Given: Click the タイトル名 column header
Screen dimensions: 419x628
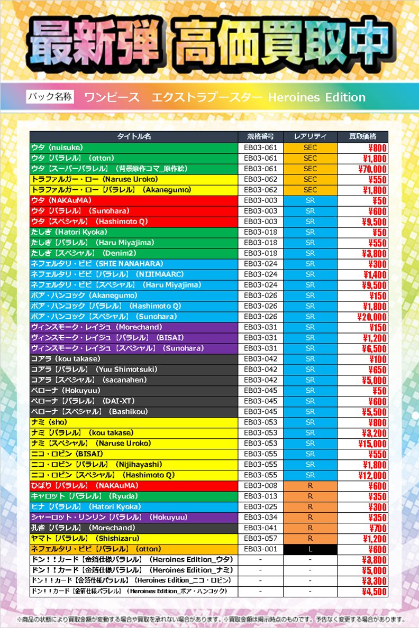Looking at the screenshot, I should [x=134, y=136].
